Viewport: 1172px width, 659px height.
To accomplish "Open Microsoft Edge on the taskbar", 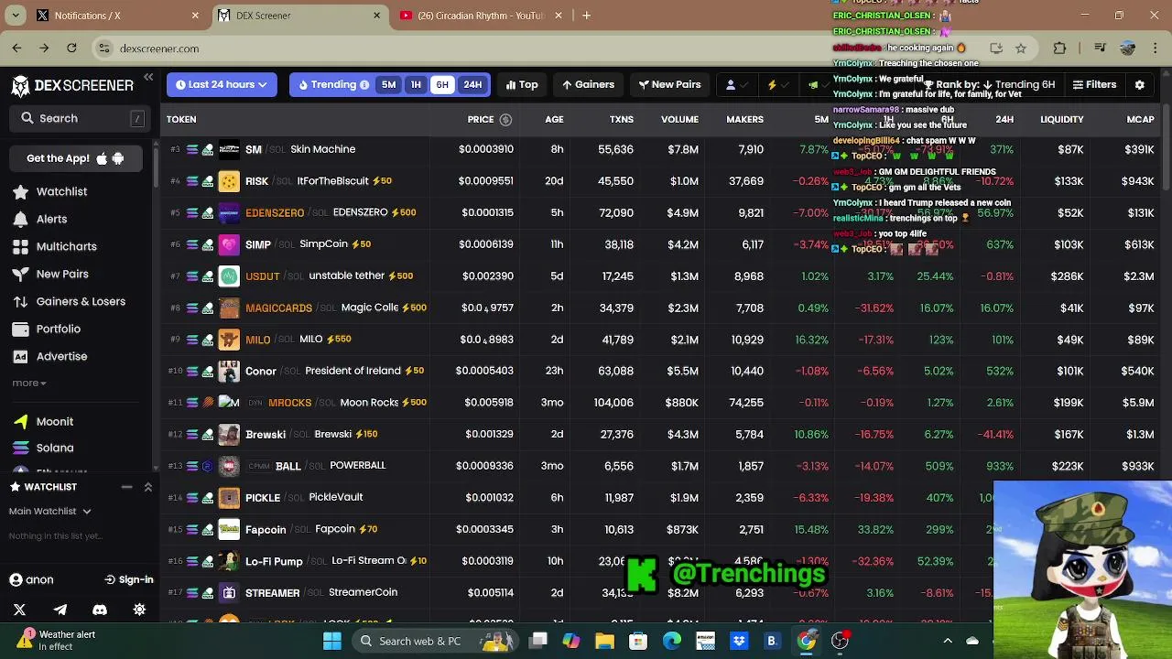I will (x=672, y=641).
